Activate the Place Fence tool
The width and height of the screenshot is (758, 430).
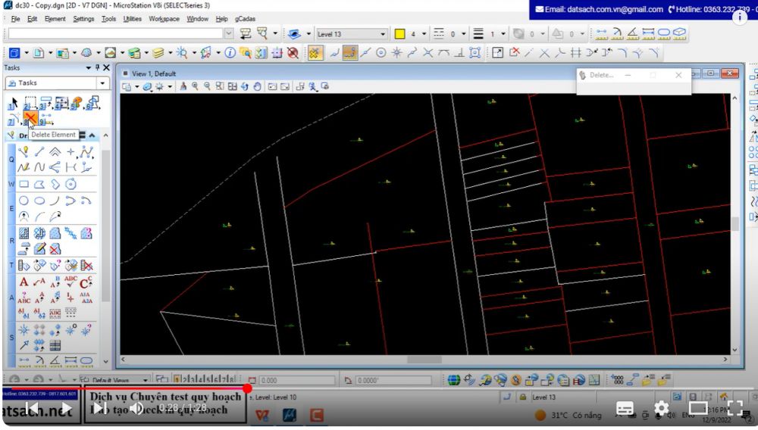30,103
